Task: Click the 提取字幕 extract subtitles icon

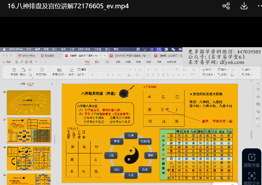Action: [x=251, y=160]
